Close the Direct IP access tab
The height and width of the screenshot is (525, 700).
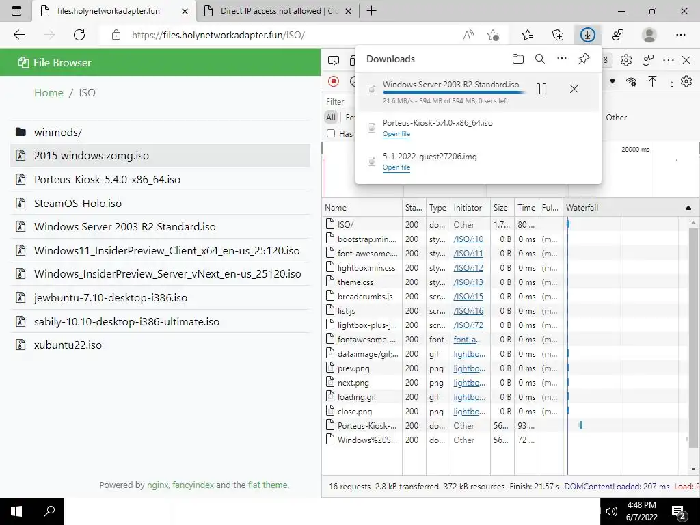pyautogui.click(x=349, y=12)
